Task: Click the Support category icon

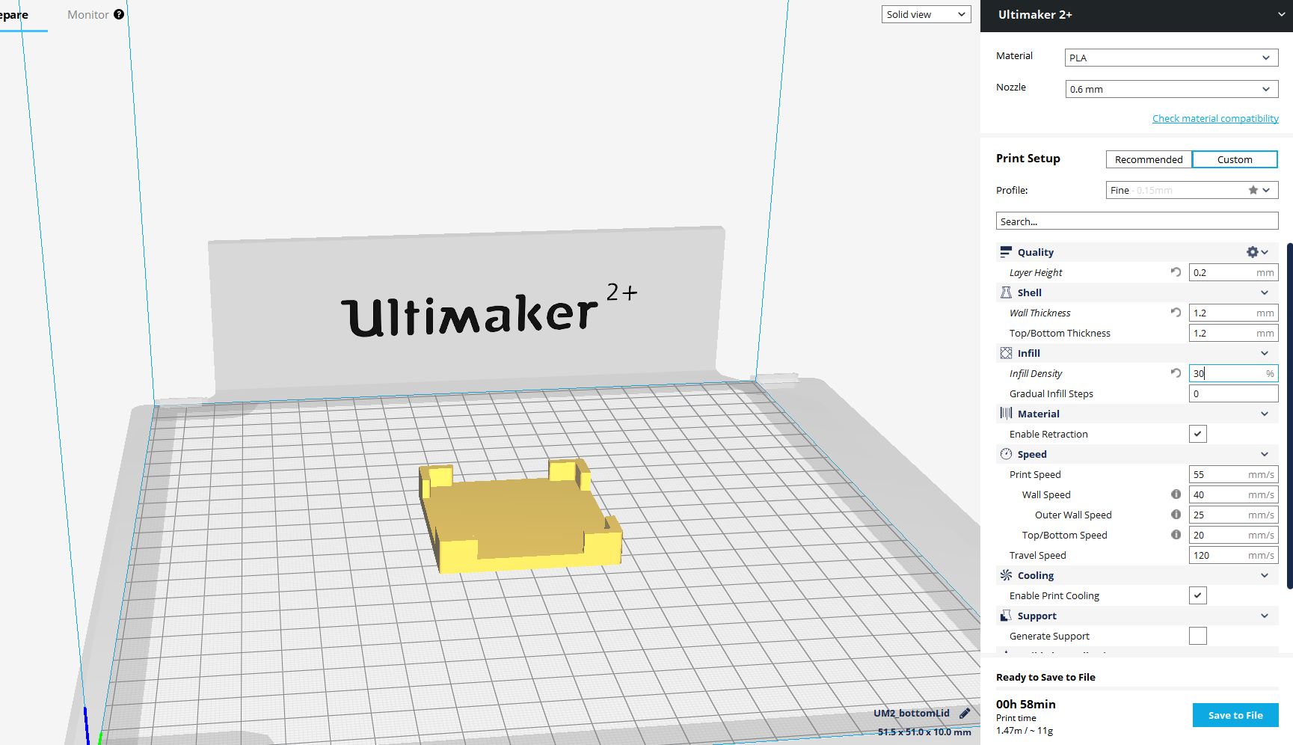Action: 1006,616
